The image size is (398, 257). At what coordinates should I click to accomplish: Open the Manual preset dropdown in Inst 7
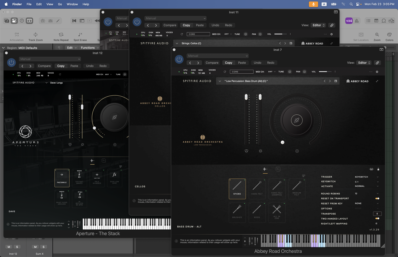point(218,56)
